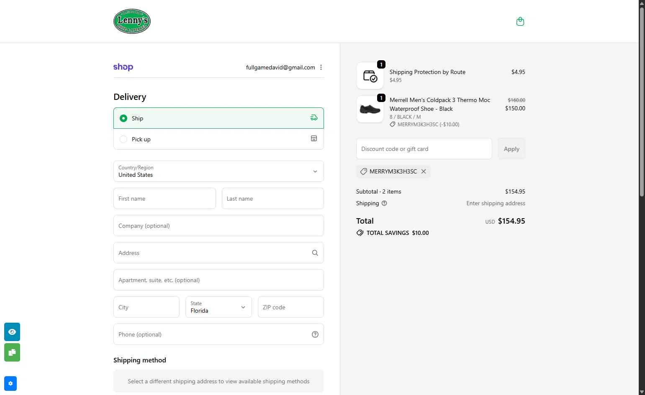The image size is (645, 395).
Task: Click the 'Subtotal · 2 items' label
Action: click(379, 191)
